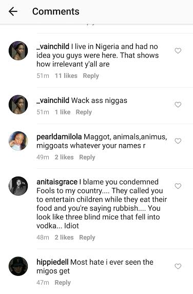View anitaisgrace's profile picture
Image resolution: width=193 pixels, height=294 pixels.
pyautogui.click(x=18, y=186)
